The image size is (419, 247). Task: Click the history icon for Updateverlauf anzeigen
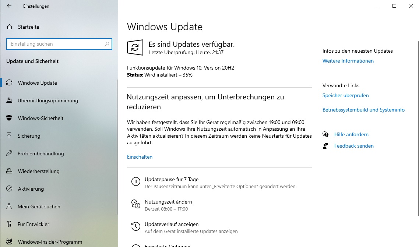(136, 226)
